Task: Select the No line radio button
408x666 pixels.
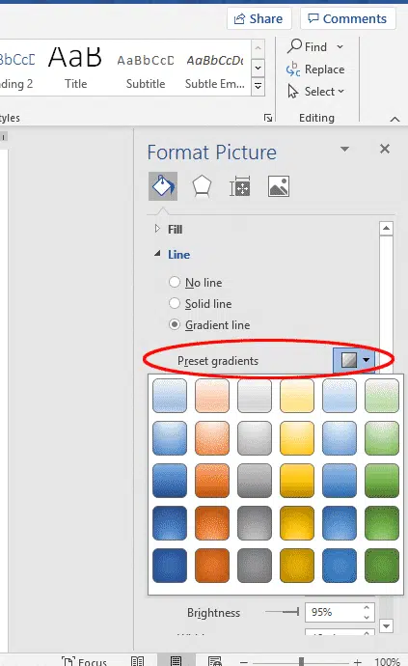Action: [175, 282]
